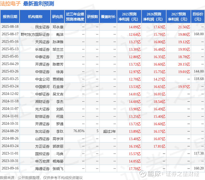Click 野村东方国际证券 institution cell

coord(35,34)
